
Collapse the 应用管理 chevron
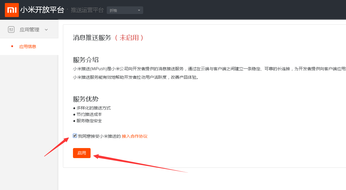coord(46,29)
